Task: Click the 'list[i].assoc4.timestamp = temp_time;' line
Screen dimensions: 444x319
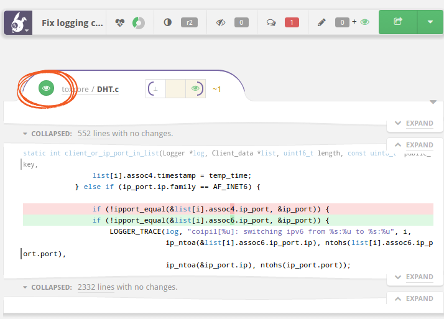Action: (172, 175)
